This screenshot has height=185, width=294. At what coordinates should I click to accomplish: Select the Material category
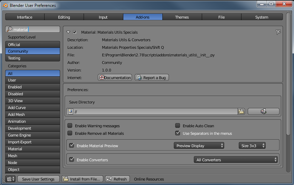tap(32, 149)
